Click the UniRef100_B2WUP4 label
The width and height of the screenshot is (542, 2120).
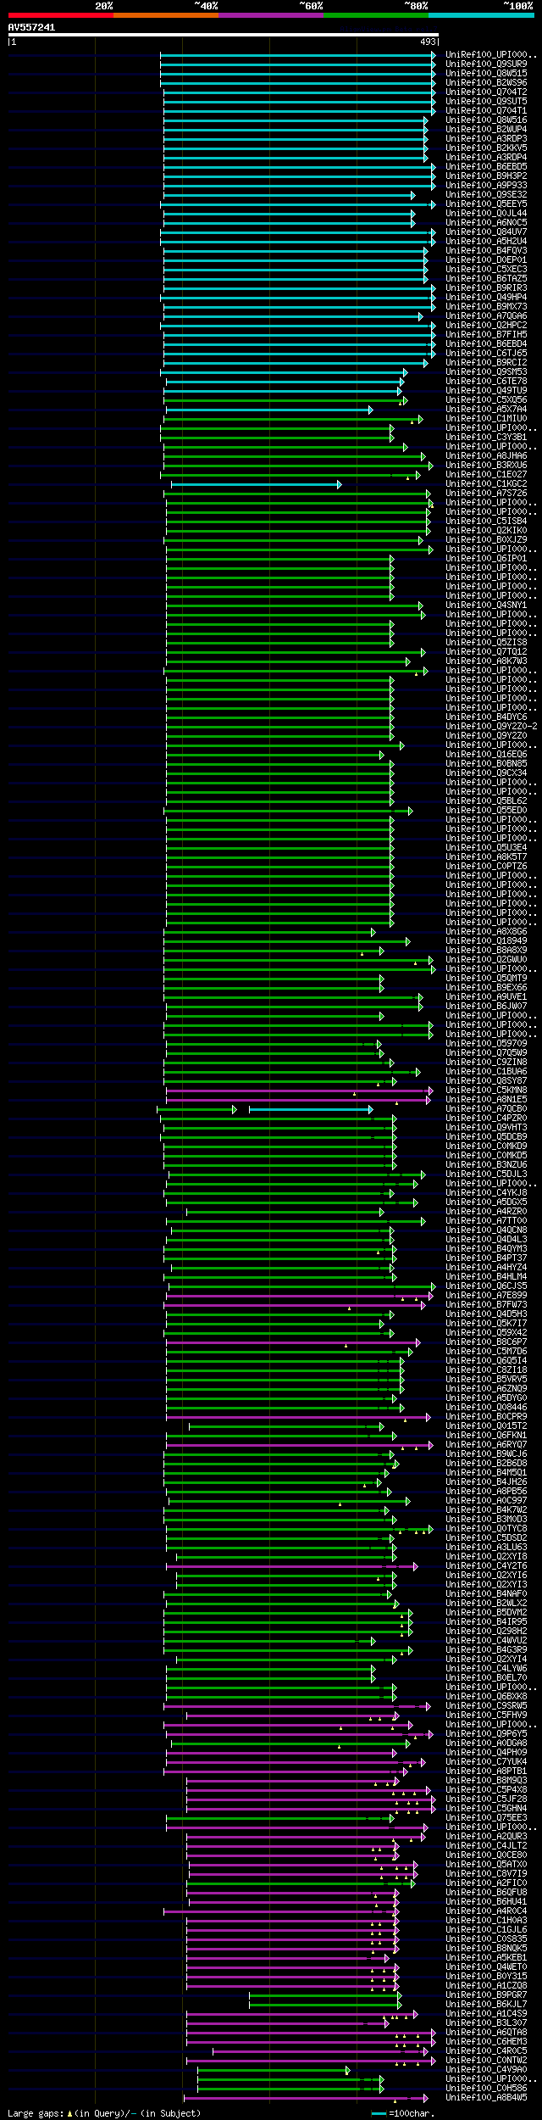pyautogui.click(x=486, y=129)
